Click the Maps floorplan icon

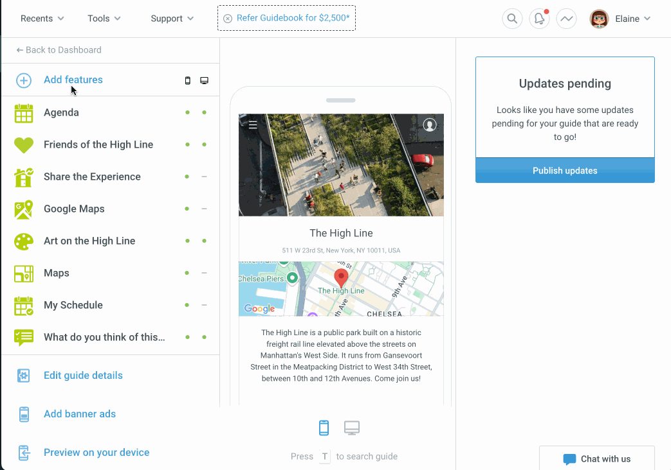tap(24, 274)
